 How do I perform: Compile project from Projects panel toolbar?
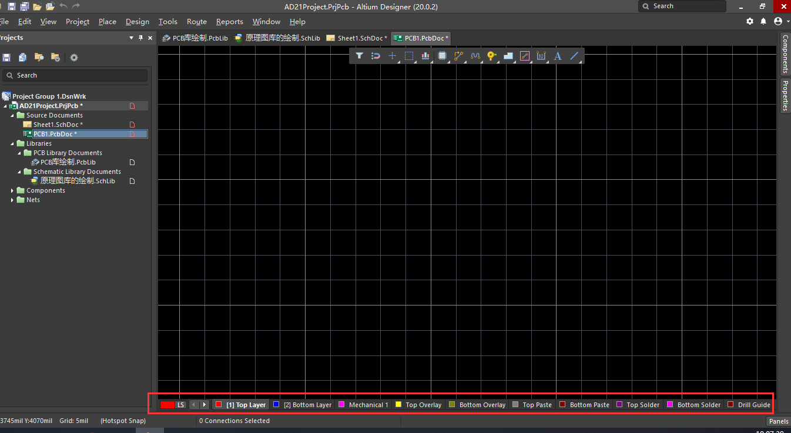(22, 58)
